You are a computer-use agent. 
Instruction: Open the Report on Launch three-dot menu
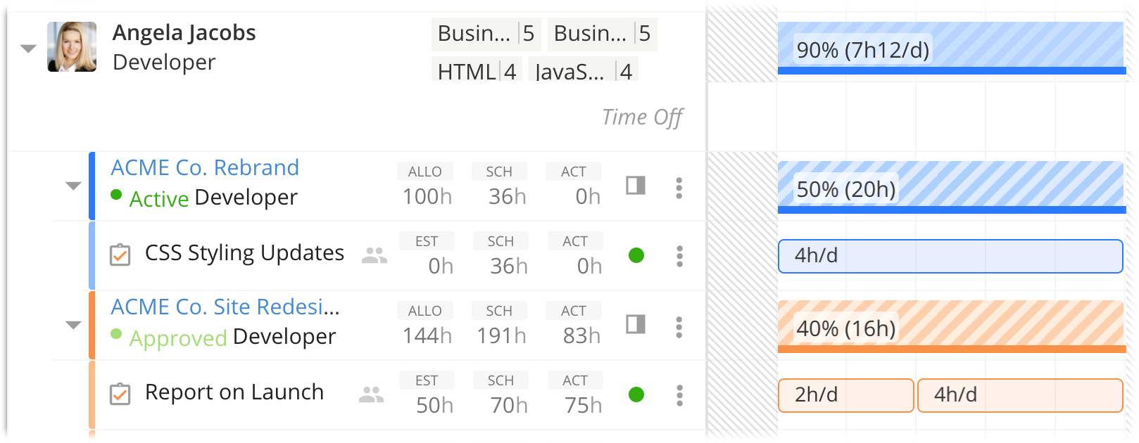(679, 395)
